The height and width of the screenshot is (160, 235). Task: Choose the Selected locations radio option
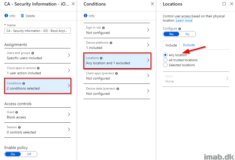165,65
